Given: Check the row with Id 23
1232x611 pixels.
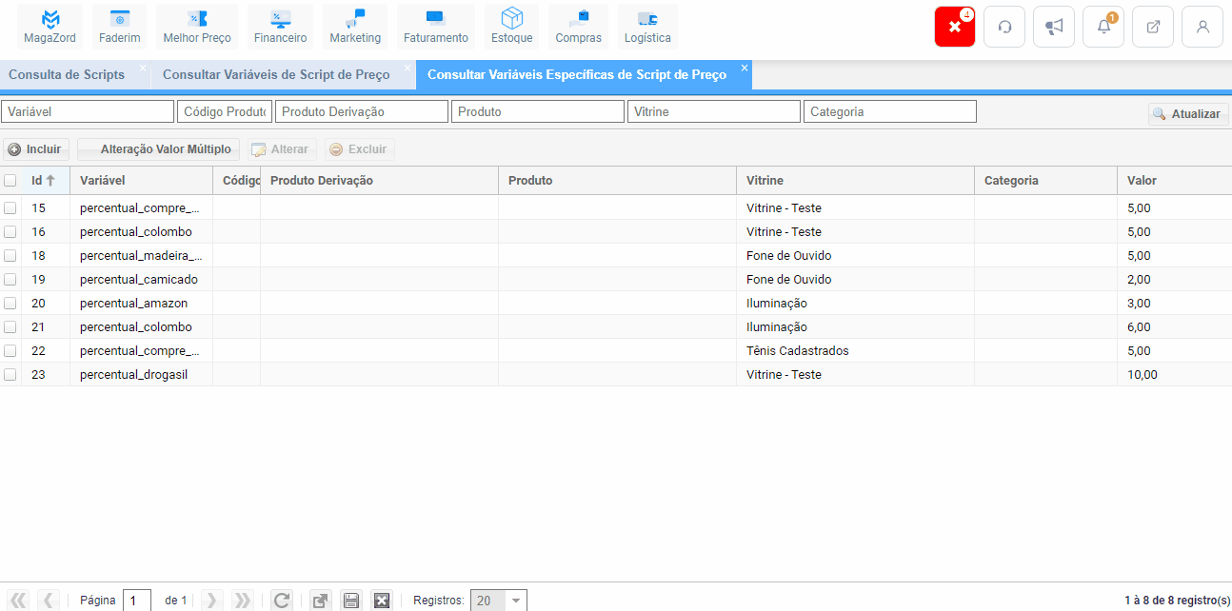Looking at the screenshot, I should [x=10, y=374].
